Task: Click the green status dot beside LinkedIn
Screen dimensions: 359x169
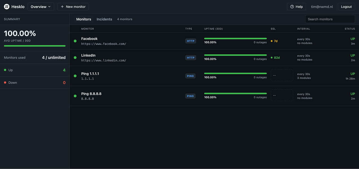Action: (x=75, y=58)
